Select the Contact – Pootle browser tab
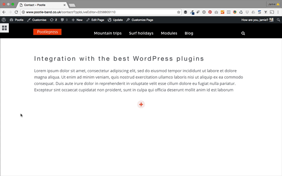 tap(42, 5)
